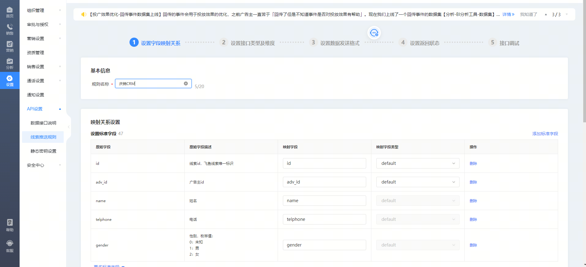Click 详情 link in the announcement banner
This screenshot has width=586, height=267.
click(508, 14)
